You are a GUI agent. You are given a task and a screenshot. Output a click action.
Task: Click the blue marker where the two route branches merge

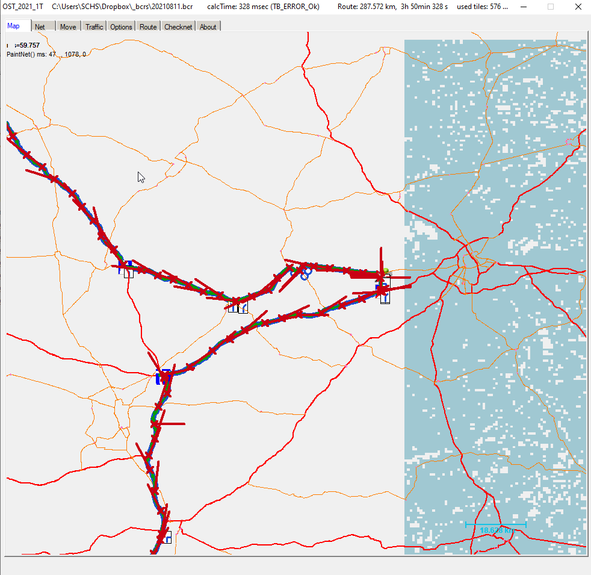[160, 378]
